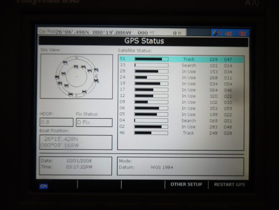Select satellite 05 icon in Sky View
The image size is (279, 210).
pos(71,94)
